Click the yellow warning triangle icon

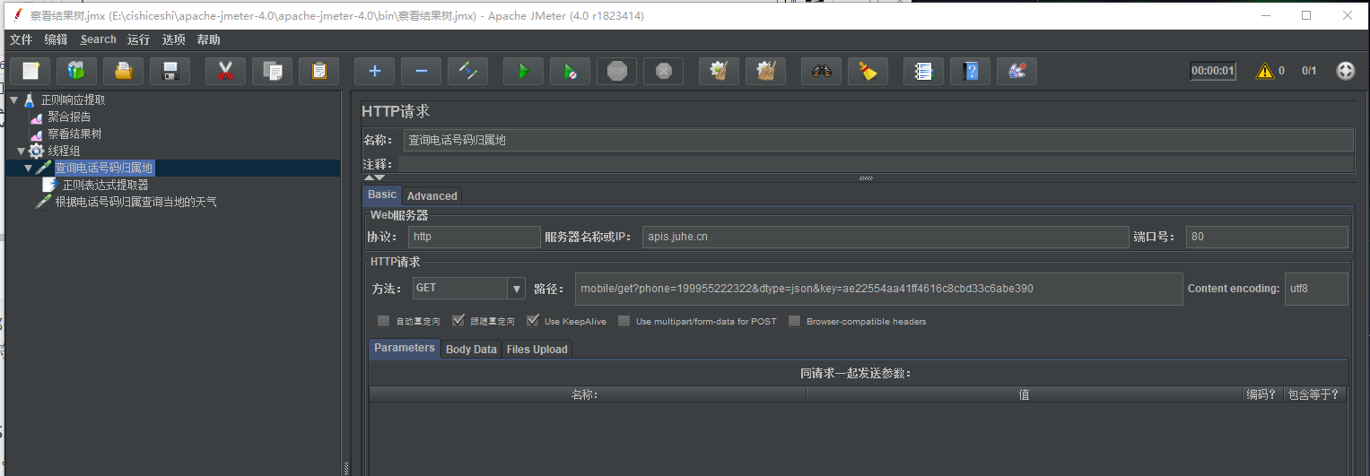coord(1264,71)
